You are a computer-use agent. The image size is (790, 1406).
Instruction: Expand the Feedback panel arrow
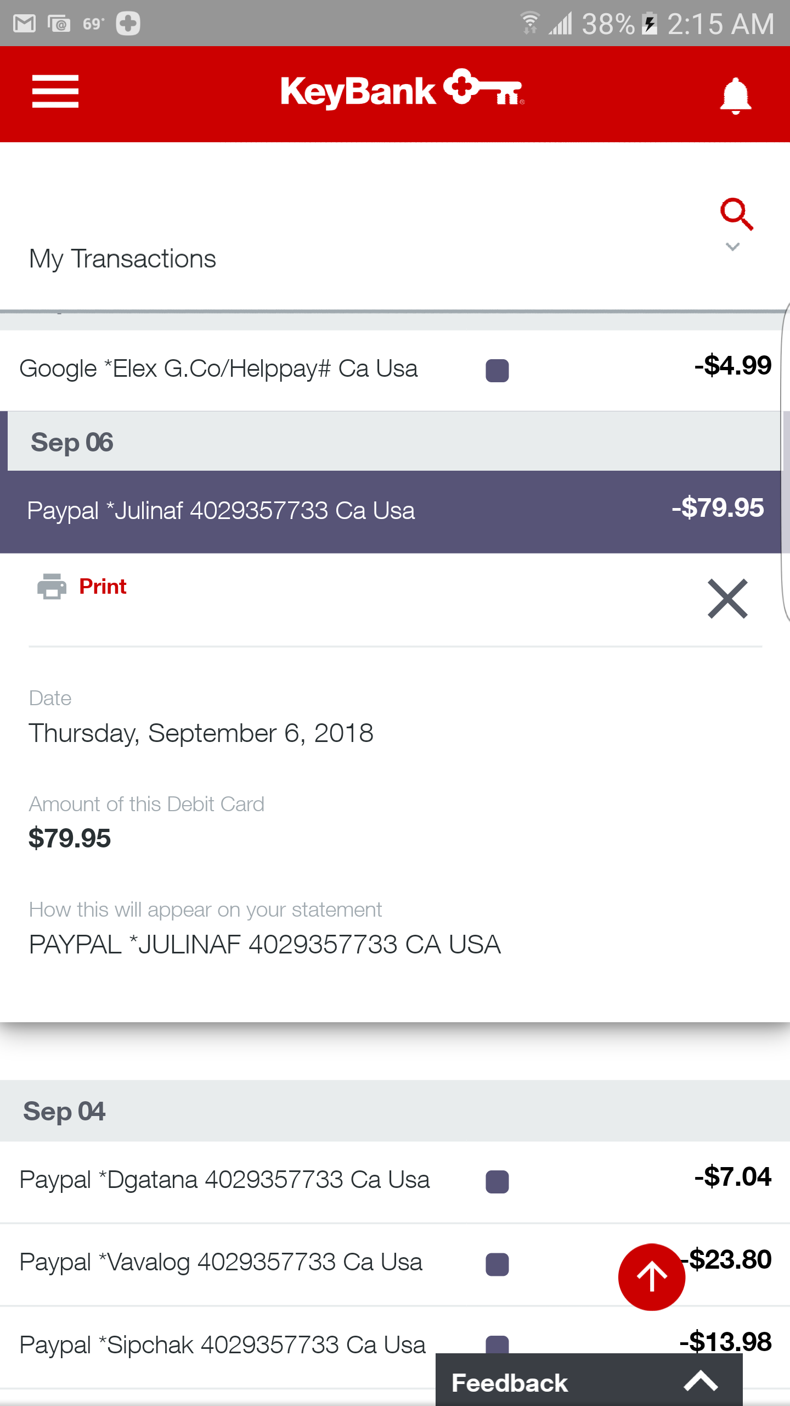(701, 1382)
